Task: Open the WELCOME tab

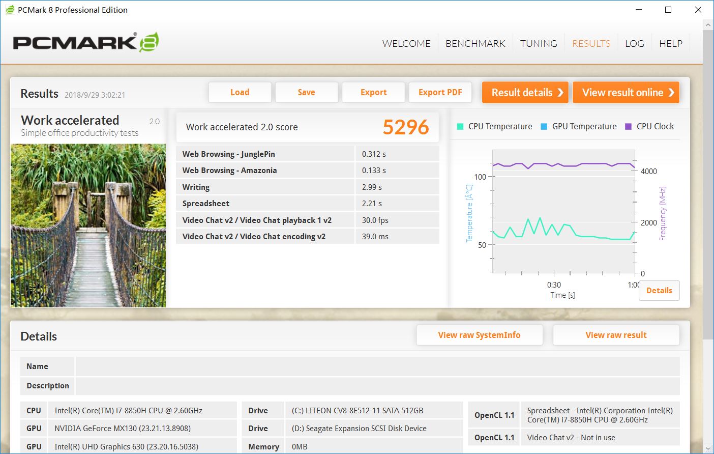Action: point(406,44)
